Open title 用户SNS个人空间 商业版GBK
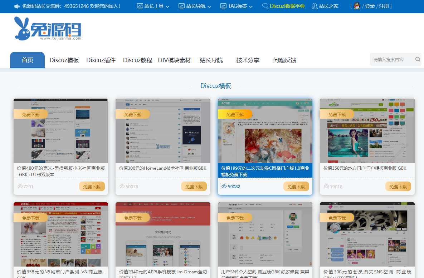This screenshot has width=424, height=278. pos(265,273)
